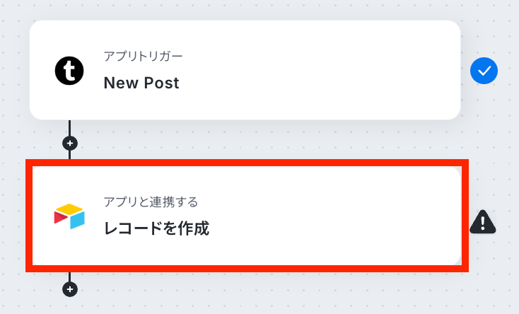Click blank space right of レコードを作成 text
519x314 pixels.
pos(332,228)
